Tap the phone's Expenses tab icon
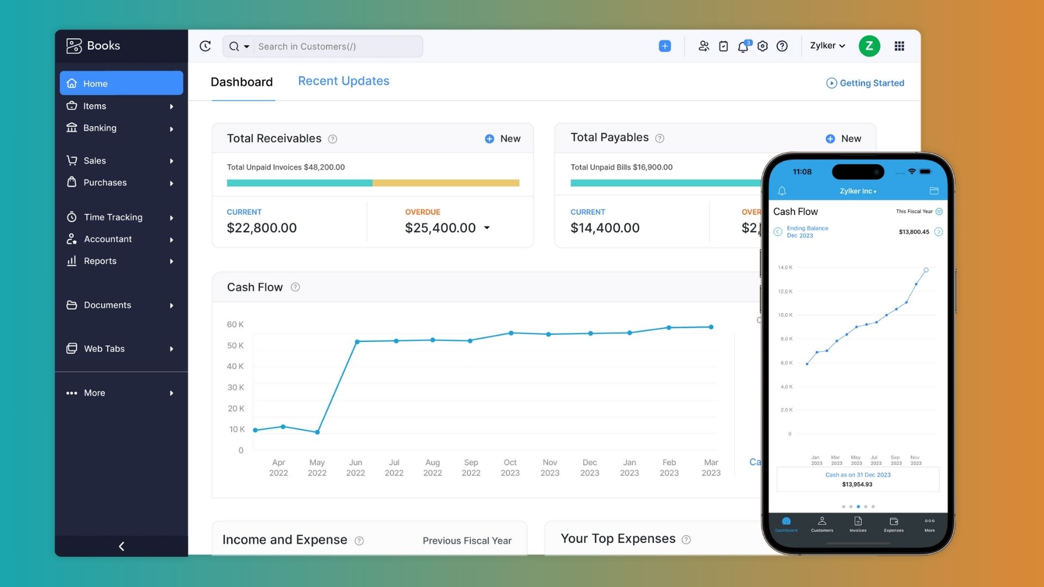Screen dimensions: 1044x587 tap(894, 521)
